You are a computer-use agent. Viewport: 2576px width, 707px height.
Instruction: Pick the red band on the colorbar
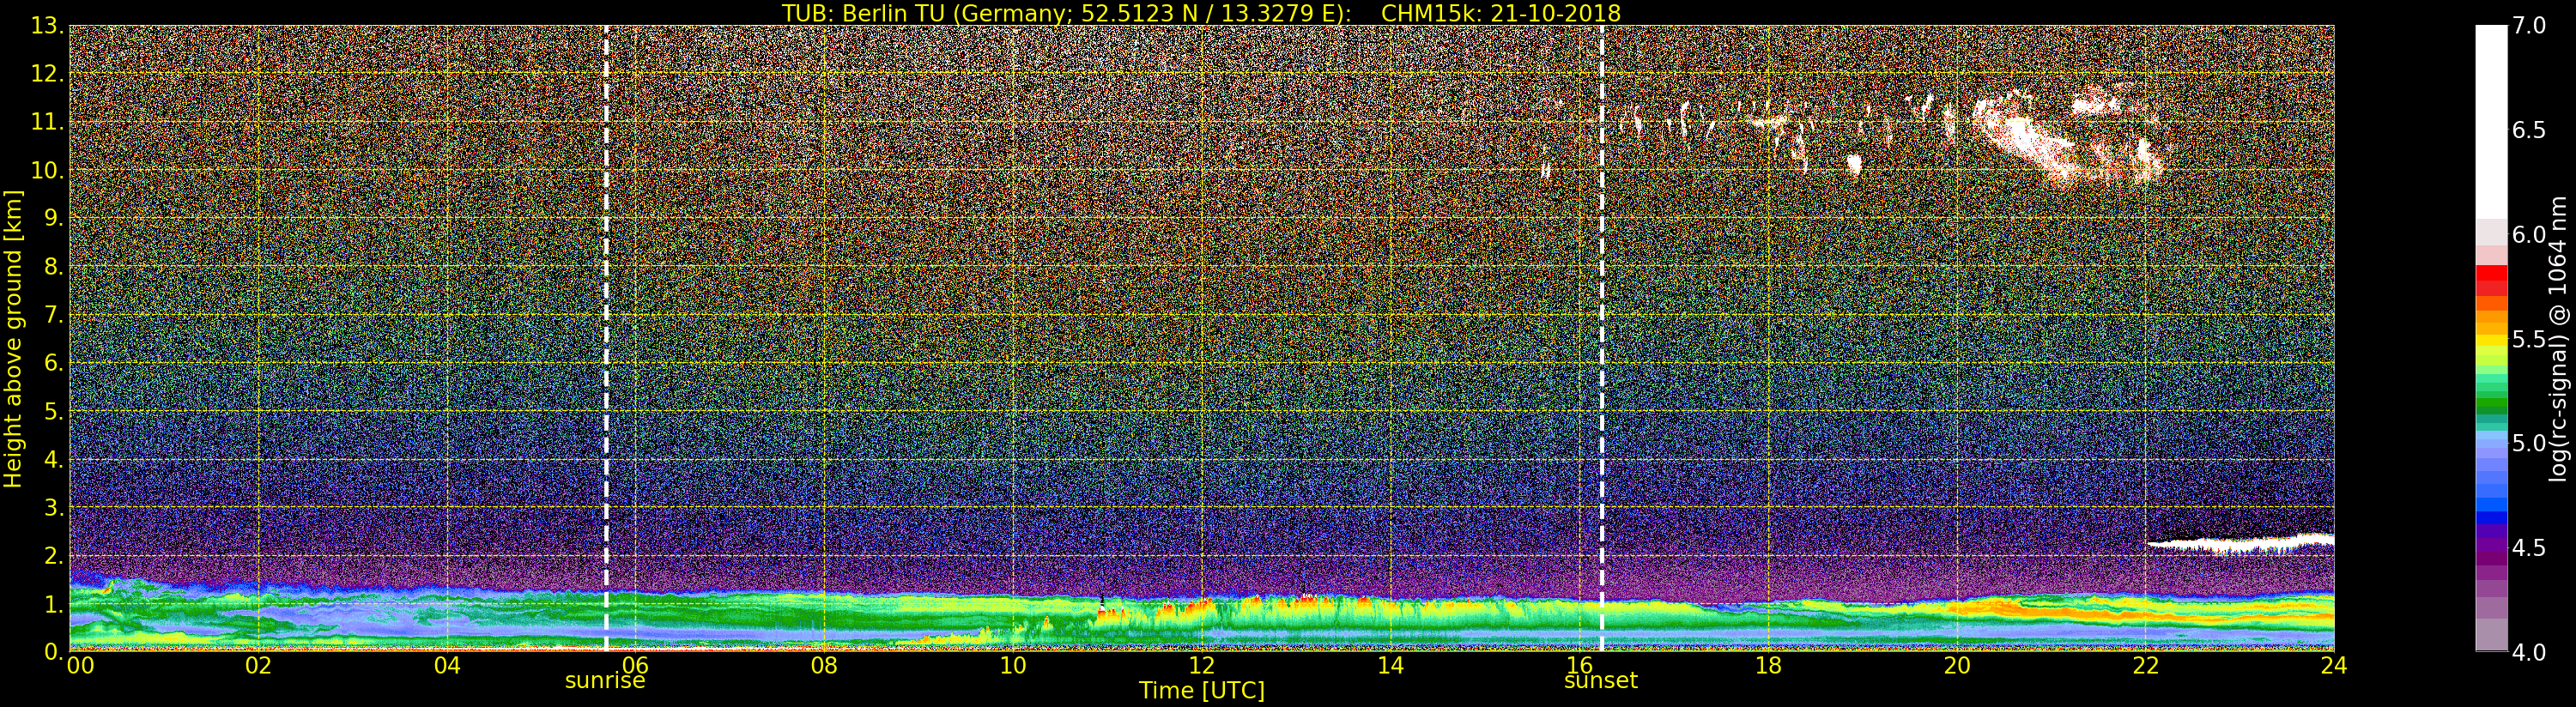(2491, 277)
